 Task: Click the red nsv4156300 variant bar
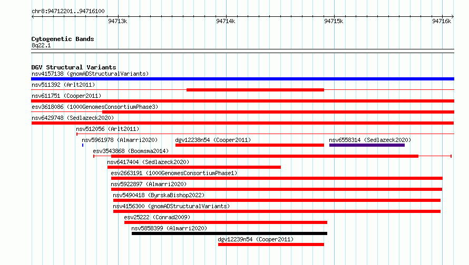point(277,211)
